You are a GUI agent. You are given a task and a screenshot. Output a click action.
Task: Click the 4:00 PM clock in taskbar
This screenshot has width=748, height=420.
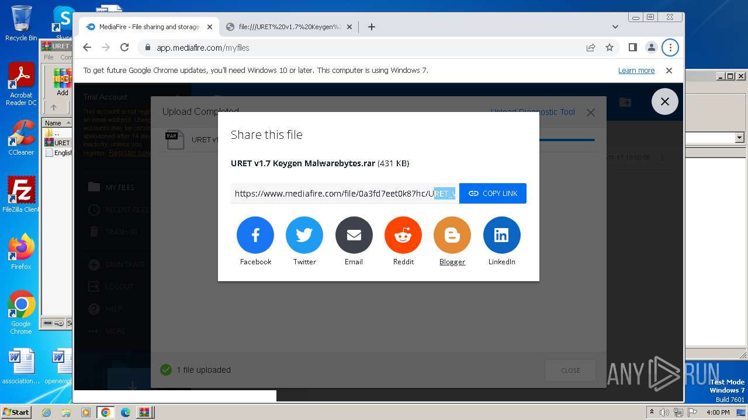click(x=718, y=412)
